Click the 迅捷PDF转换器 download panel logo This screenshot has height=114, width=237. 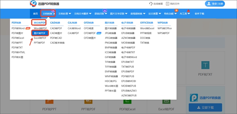tap(194, 98)
